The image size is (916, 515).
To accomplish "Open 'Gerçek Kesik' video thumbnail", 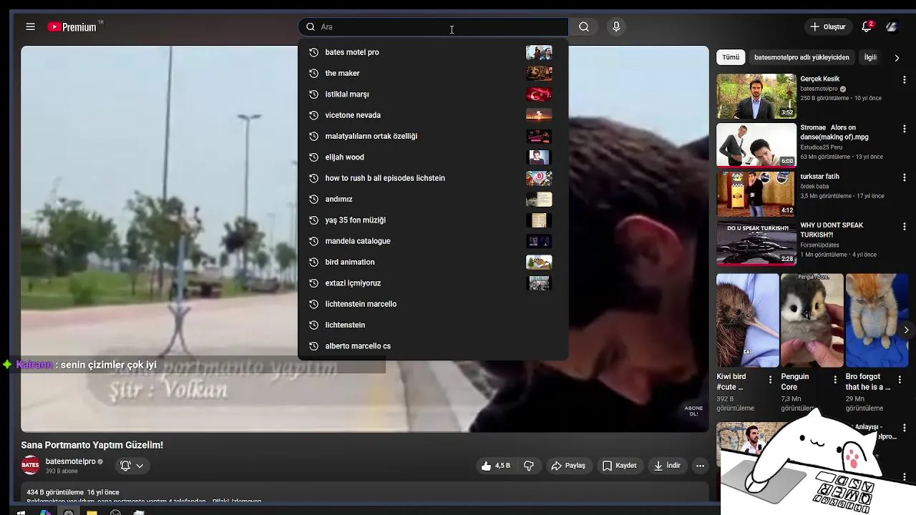I will tap(756, 96).
